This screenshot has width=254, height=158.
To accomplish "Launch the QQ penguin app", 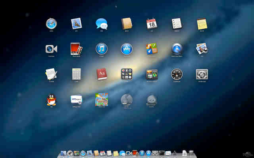I will point(51,100).
